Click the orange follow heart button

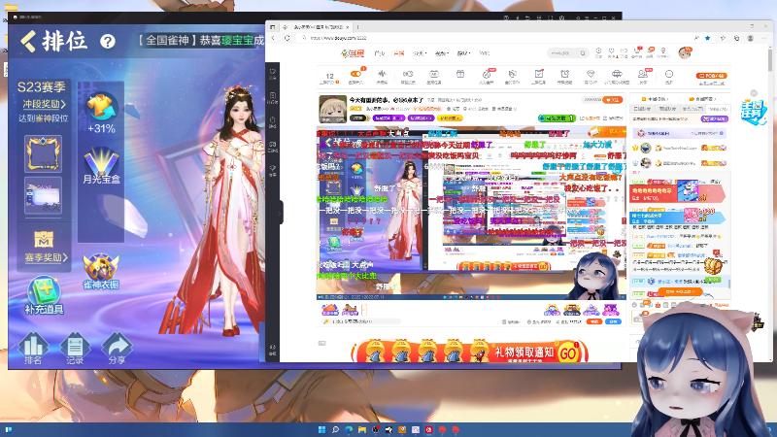coord(613,100)
